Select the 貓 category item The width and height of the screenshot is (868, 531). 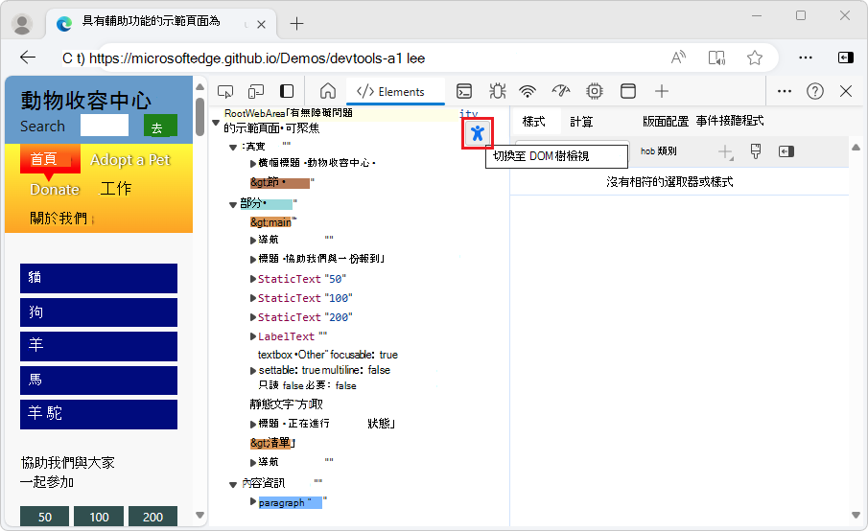pos(99,278)
